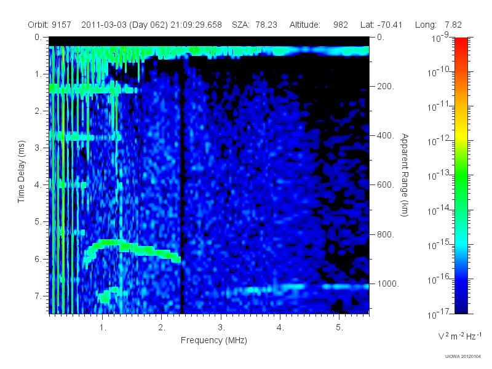Click the date 2011-03-03 (Day 062) text

pyautogui.click(x=125, y=25)
